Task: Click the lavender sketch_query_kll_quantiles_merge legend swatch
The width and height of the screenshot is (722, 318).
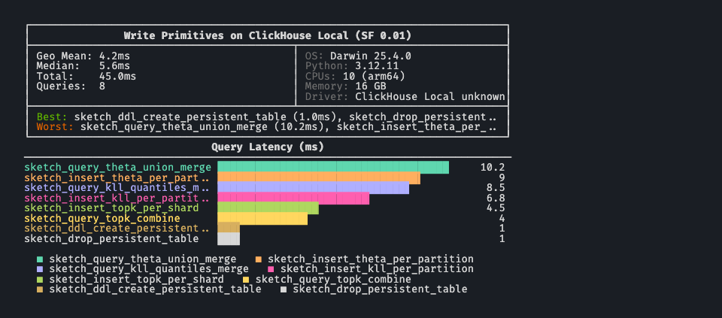Action: pos(40,270)
